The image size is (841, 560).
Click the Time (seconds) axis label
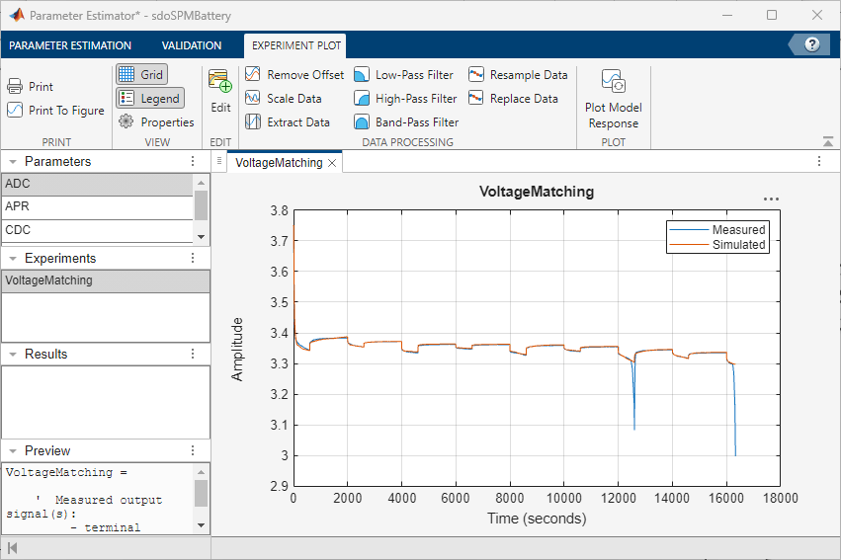tap(537, 519)
